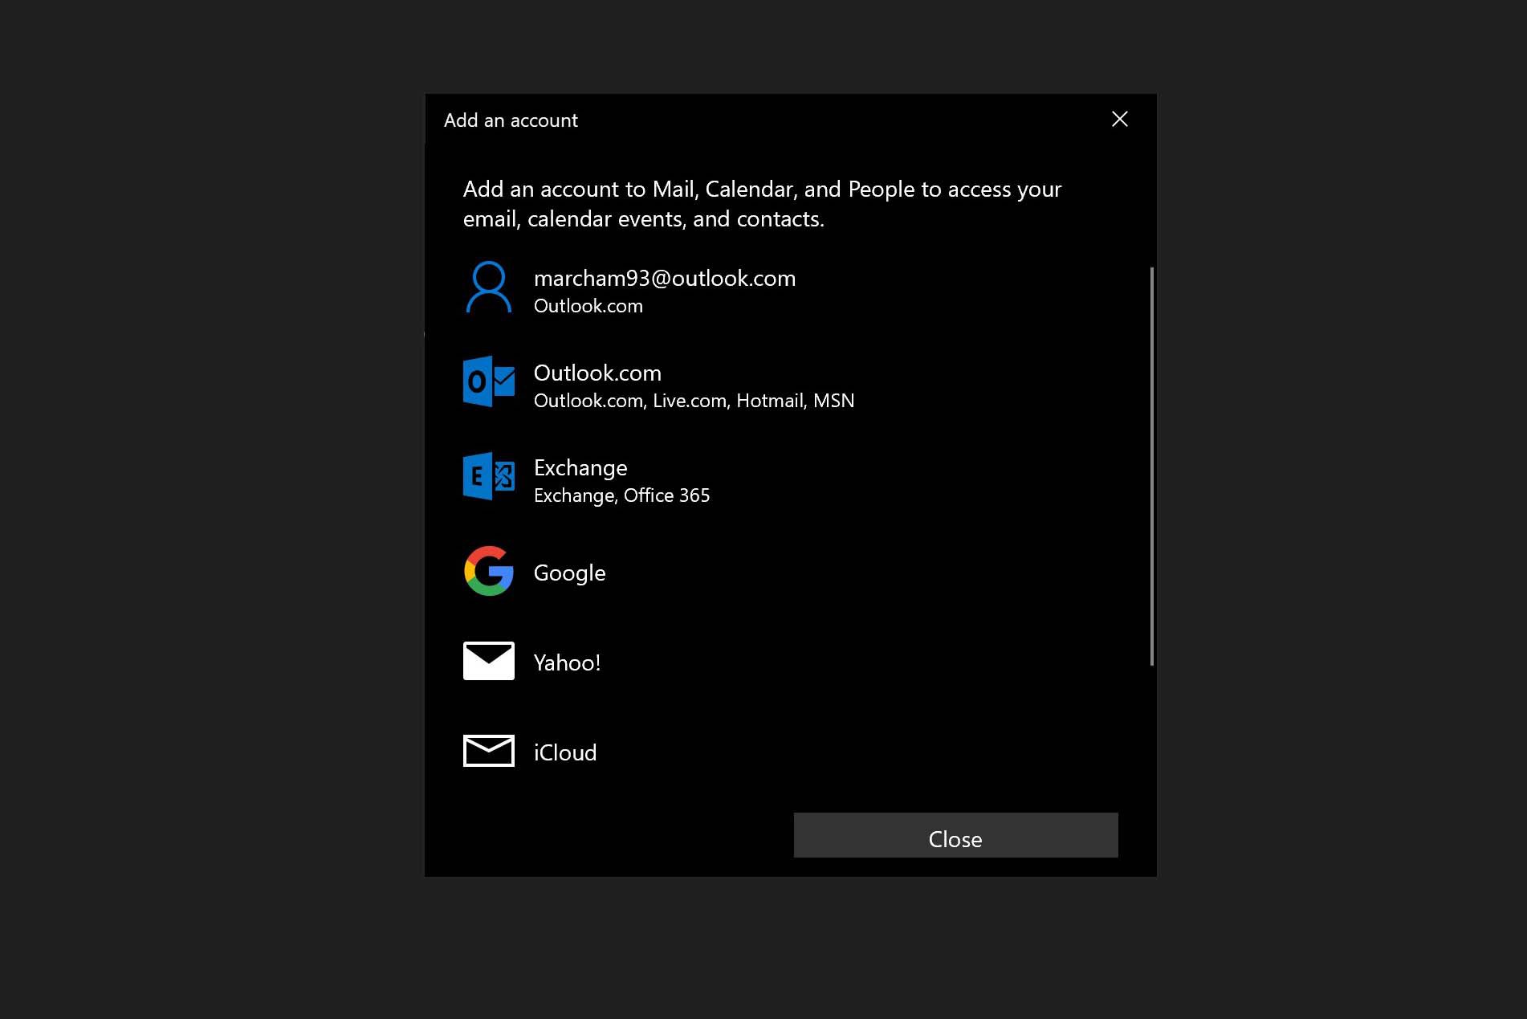
Task: Click the solid envelope icon beside Yahoo!
Action: coord(488,661)
